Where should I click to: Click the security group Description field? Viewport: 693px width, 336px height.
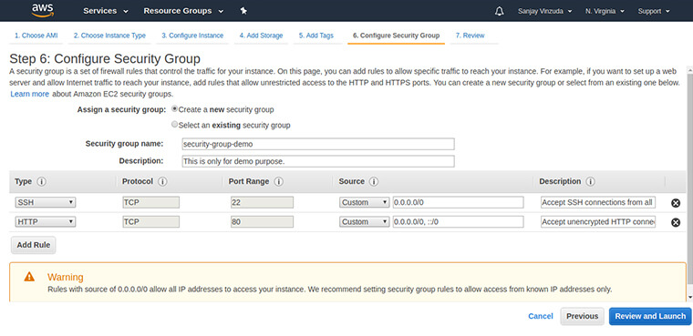(x=318, y=161)
